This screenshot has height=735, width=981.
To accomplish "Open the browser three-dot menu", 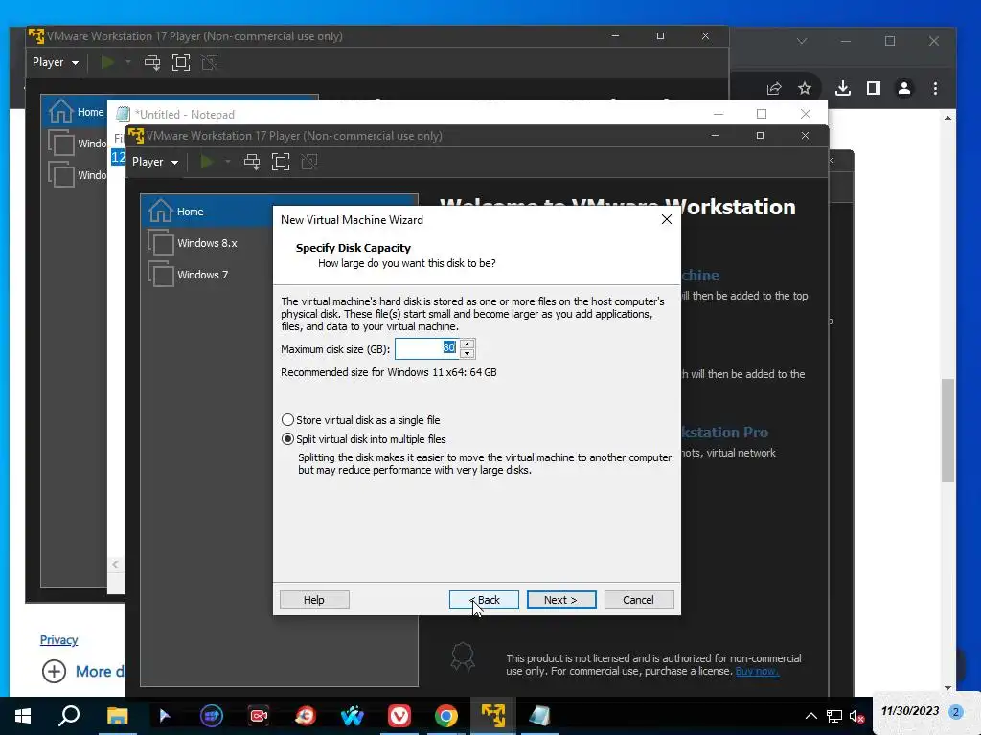I will (935, 88).
